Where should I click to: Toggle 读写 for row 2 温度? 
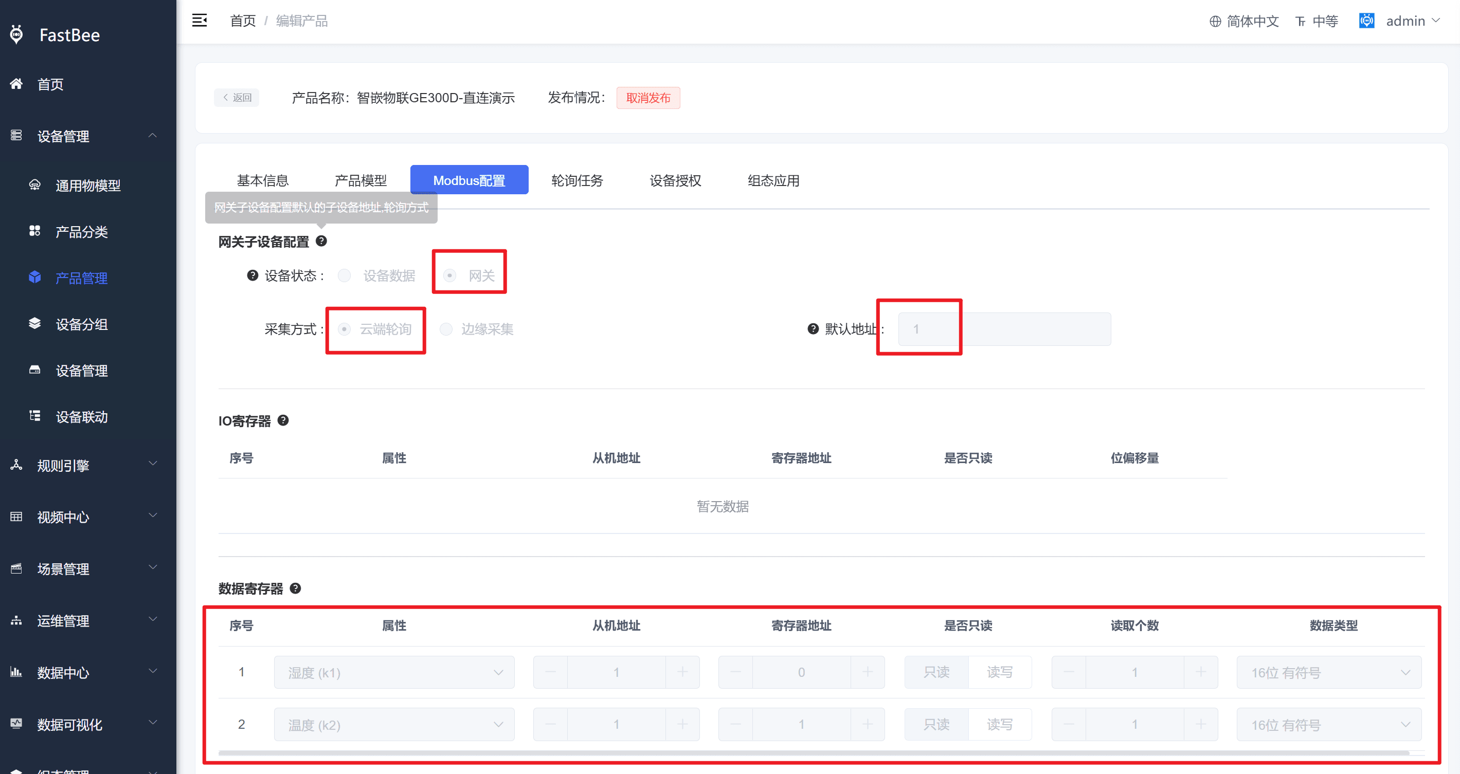click(x=1000, y=724)
